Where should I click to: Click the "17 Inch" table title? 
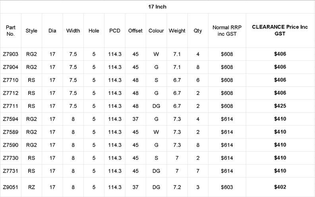click(157, 7)
